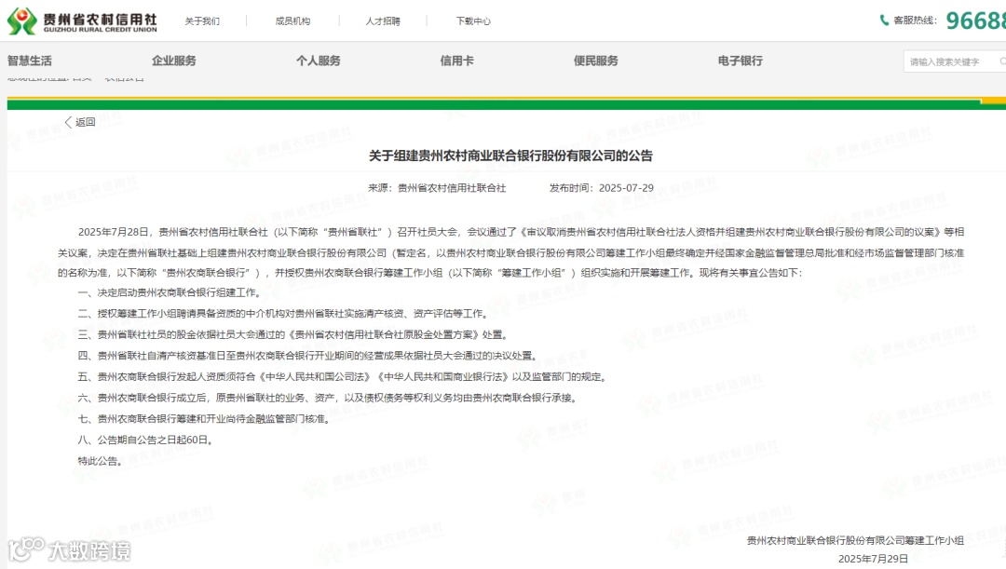Open the 成员机构 link

292,21
